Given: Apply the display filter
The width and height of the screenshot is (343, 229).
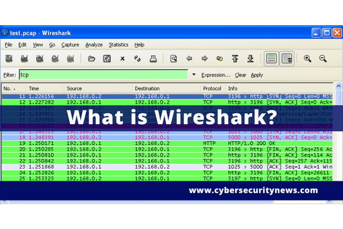Looking at the screenshot, I should (x=257, y=75).
